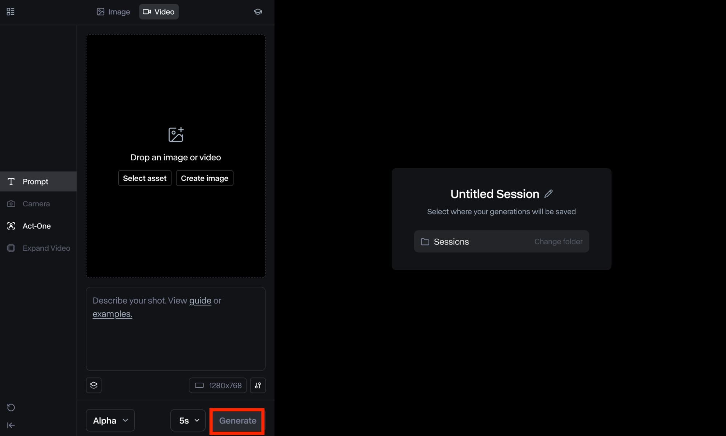The image size is (726, 436).
Task: Click the Create image button
Action: (204, 178)
